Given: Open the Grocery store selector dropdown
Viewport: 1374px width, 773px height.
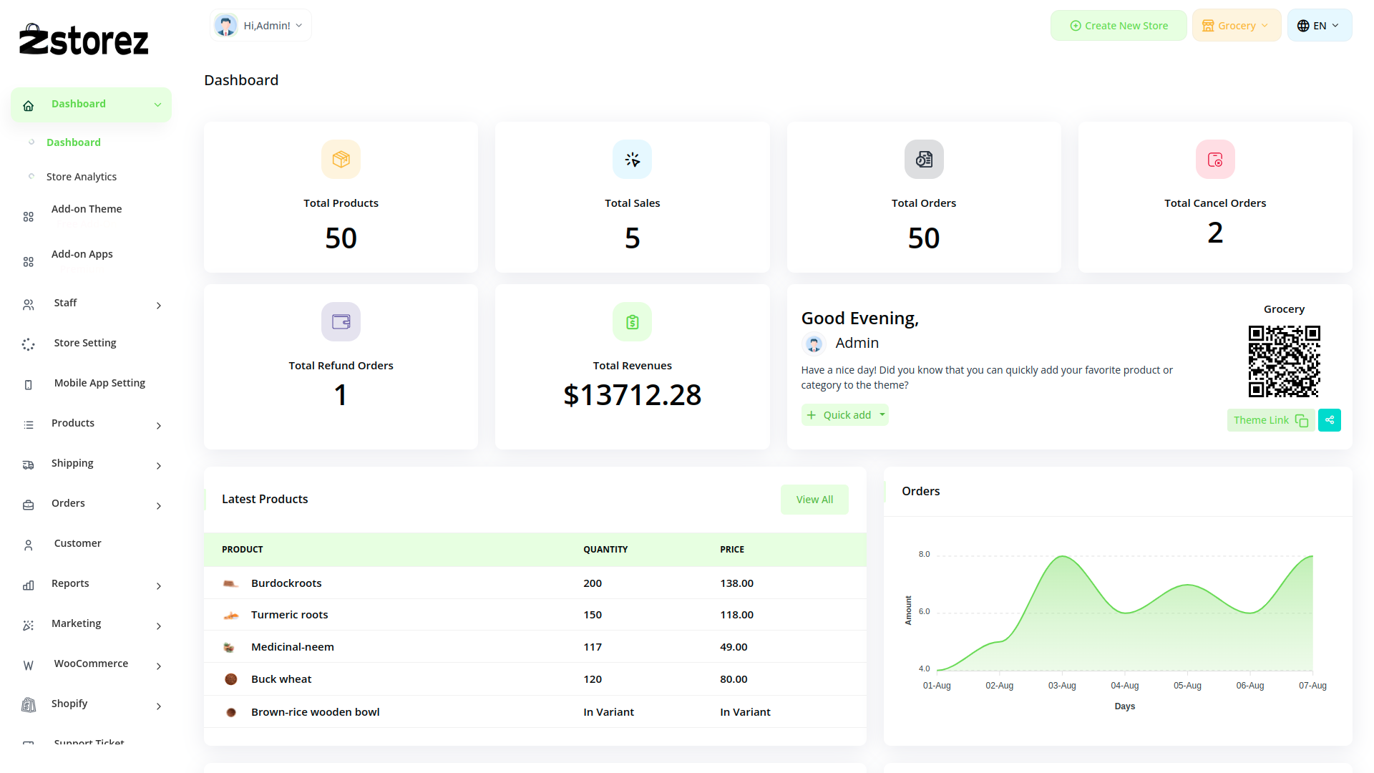Looking at the screenshot, I should coord(1236,26).
